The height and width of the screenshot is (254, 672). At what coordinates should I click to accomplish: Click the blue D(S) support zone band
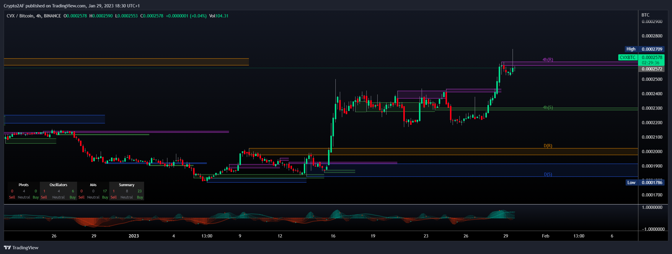point(472,170)
